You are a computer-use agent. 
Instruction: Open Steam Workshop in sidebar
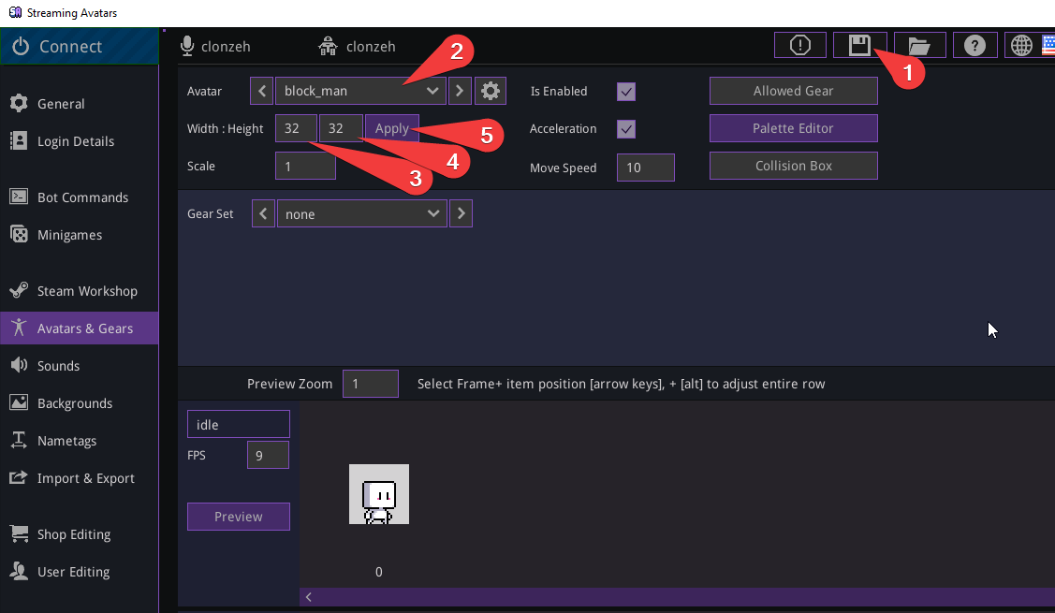pos(87,291)
